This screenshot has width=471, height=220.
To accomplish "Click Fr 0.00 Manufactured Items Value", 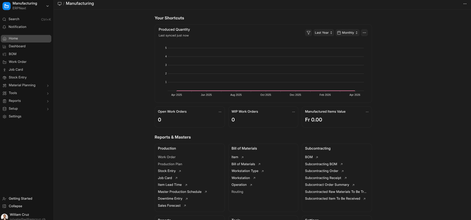I will pos(314,120).
